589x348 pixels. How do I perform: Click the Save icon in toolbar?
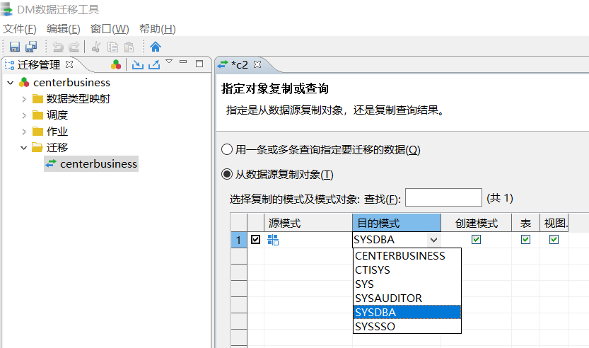[15, 47]
